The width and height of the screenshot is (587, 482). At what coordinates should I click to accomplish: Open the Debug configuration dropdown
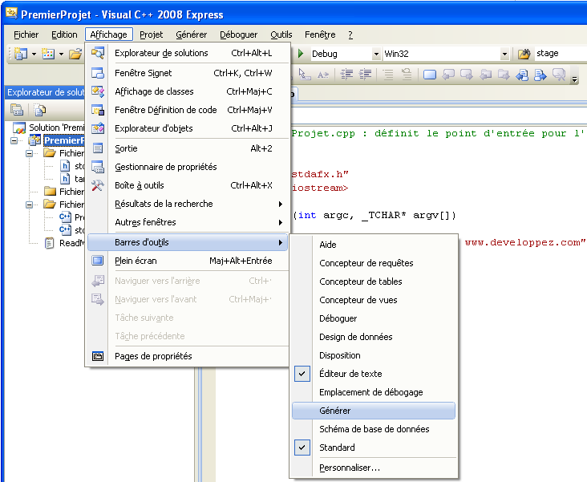(x=376, y=54)
